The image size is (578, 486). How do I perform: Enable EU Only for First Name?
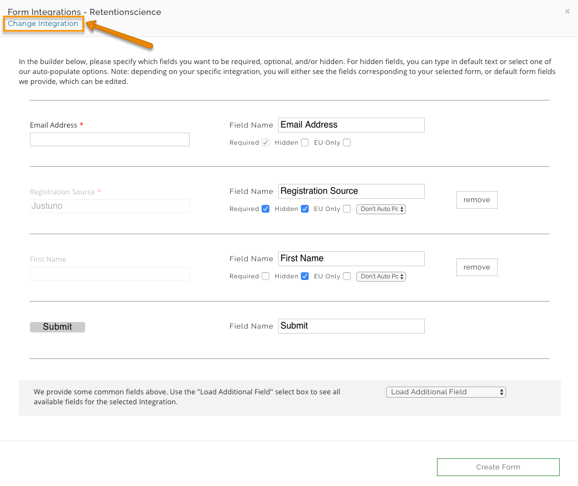(346, 276)
